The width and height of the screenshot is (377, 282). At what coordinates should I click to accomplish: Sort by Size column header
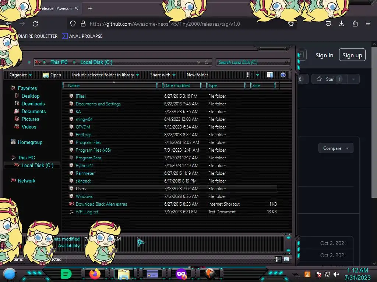click(x=263, y=86)
